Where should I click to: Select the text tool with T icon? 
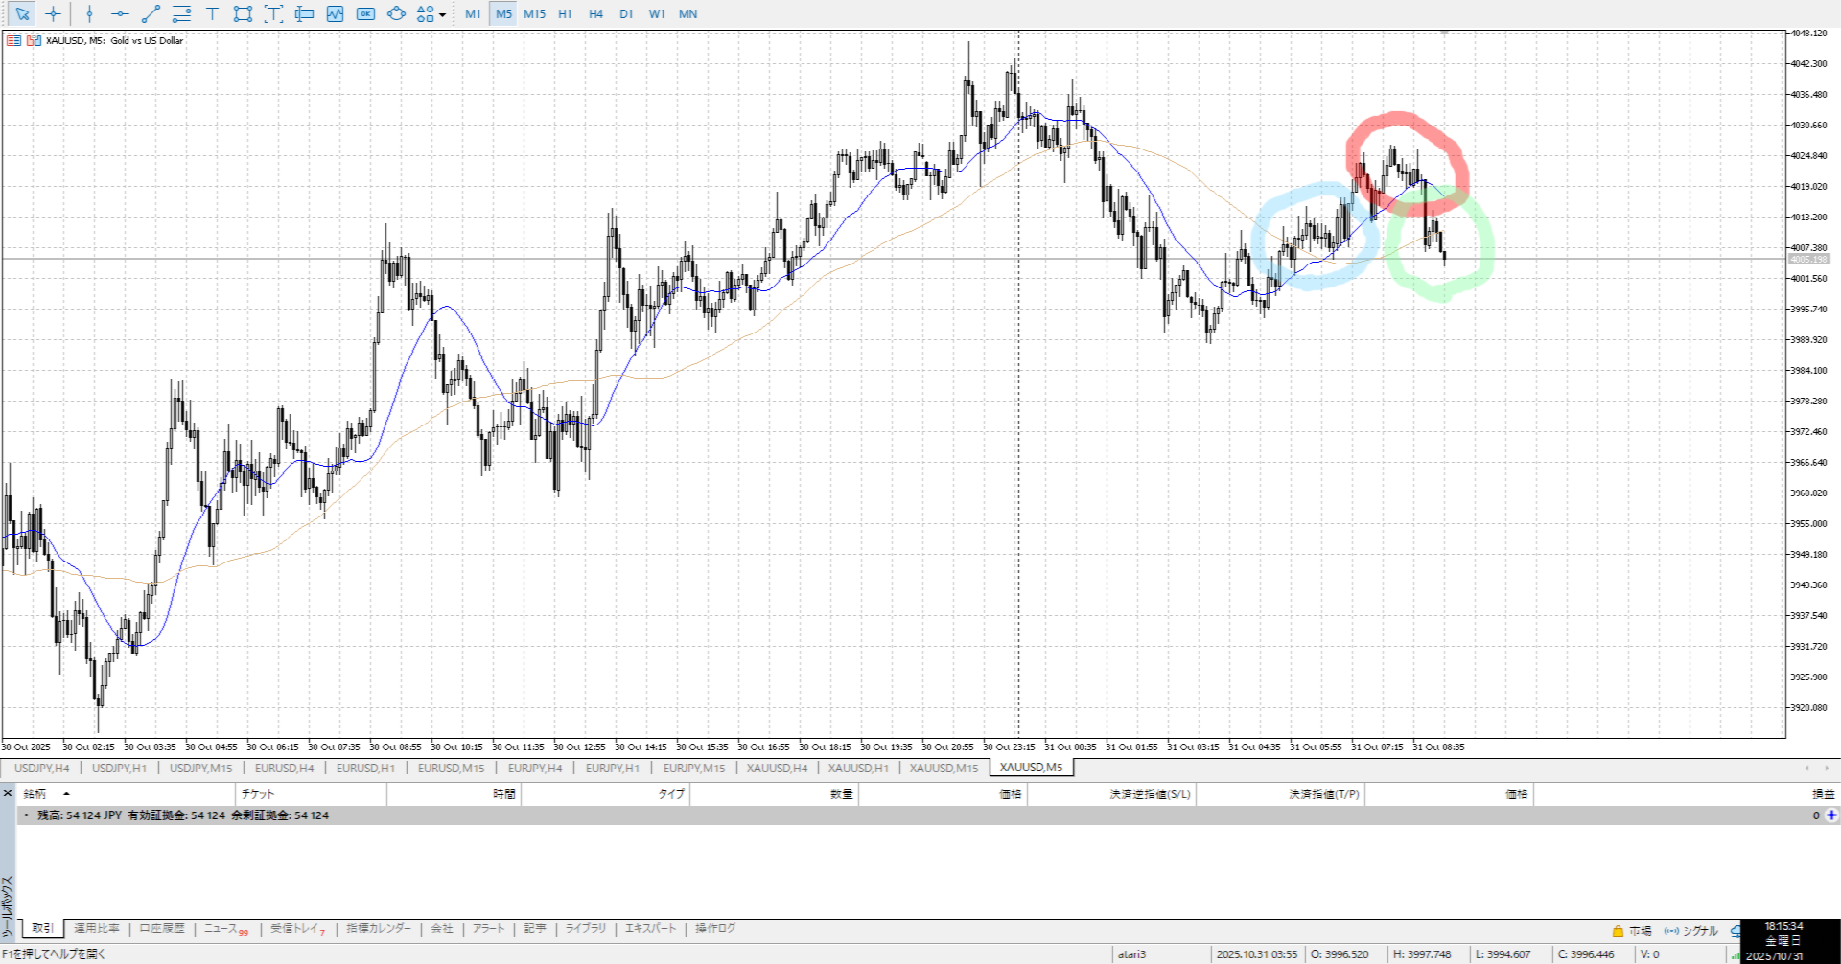[212, 14]
